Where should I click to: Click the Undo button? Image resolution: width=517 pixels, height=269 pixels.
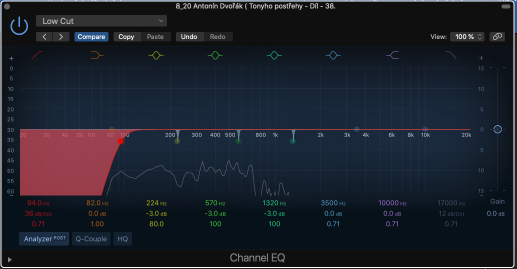189,36
